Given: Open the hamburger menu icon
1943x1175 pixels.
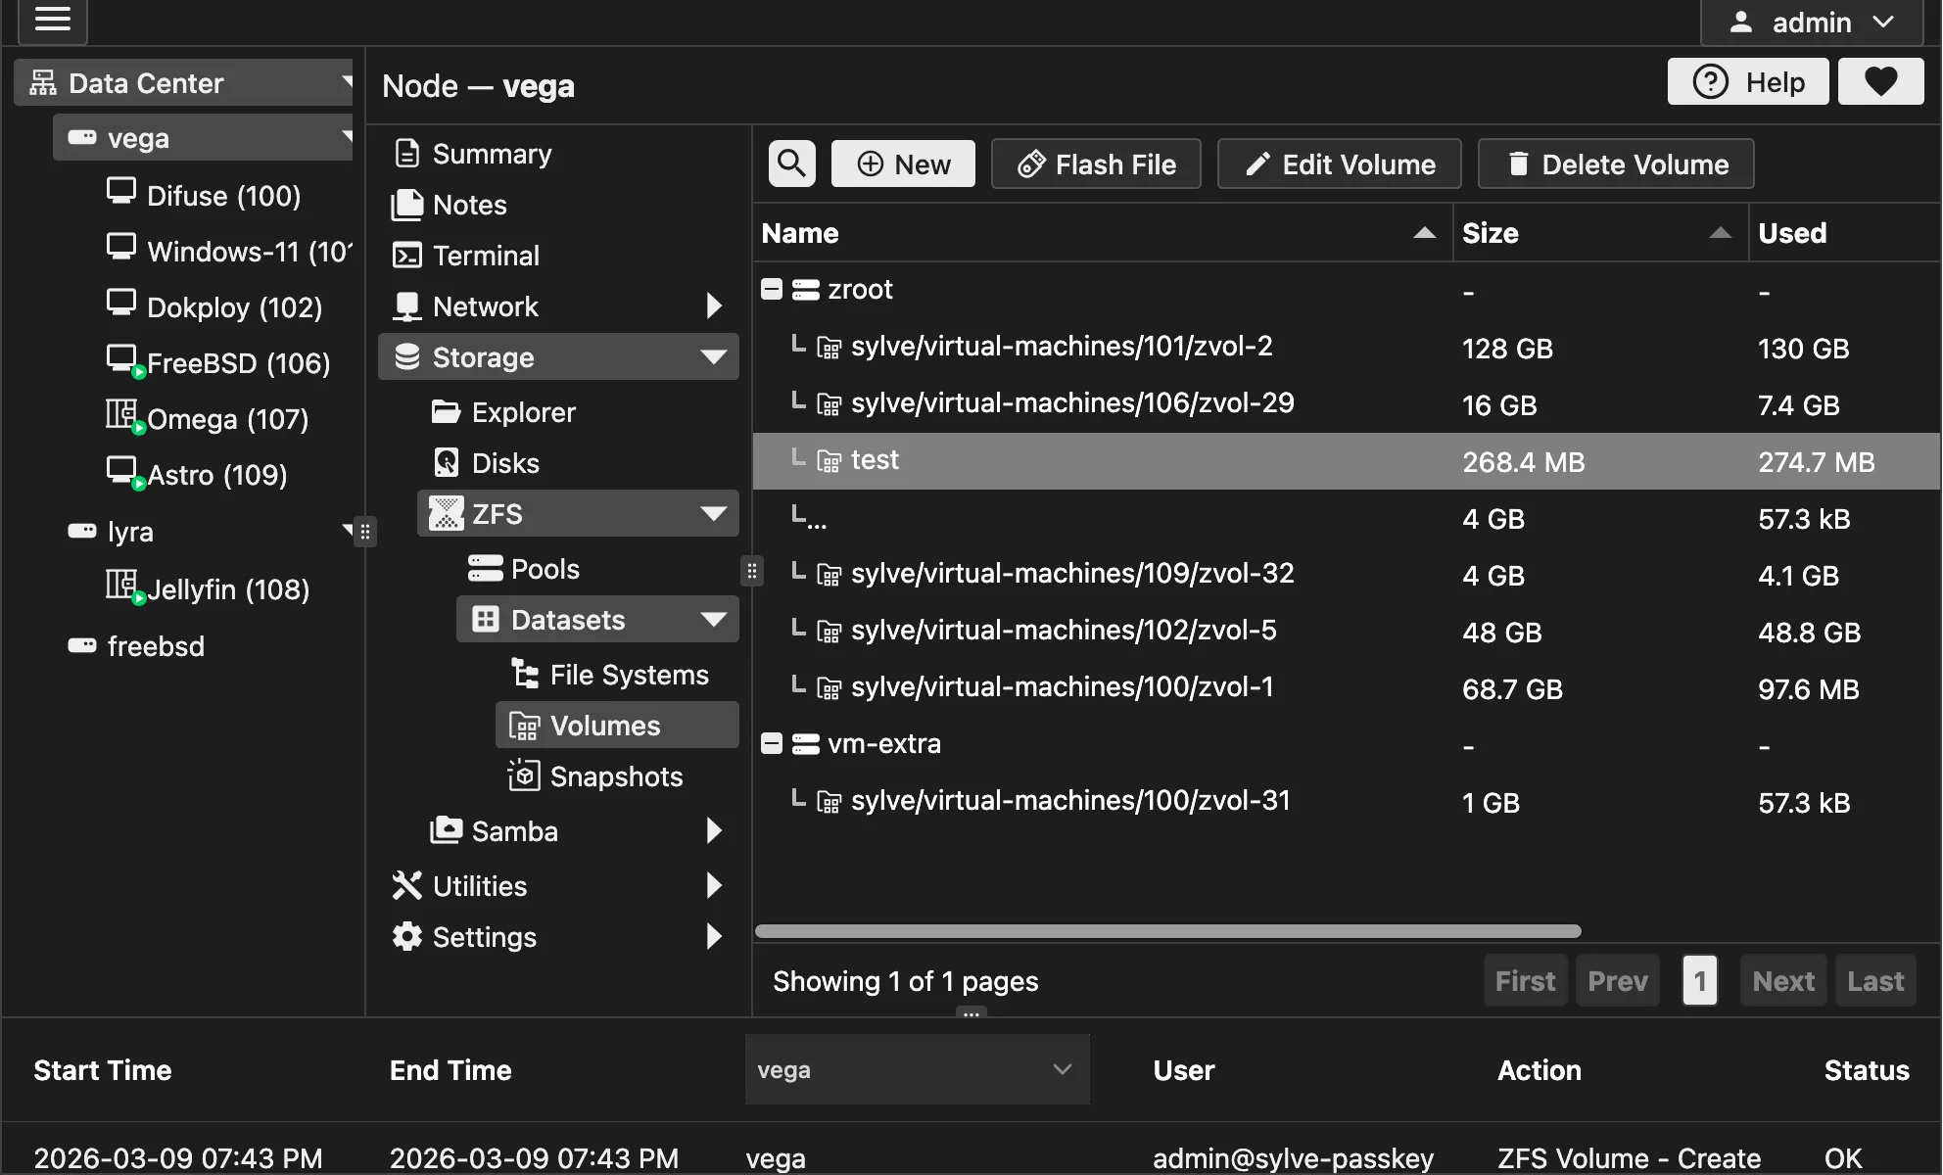Looking at the screenshot, I should pyautogui.click(x=53, y=20).
